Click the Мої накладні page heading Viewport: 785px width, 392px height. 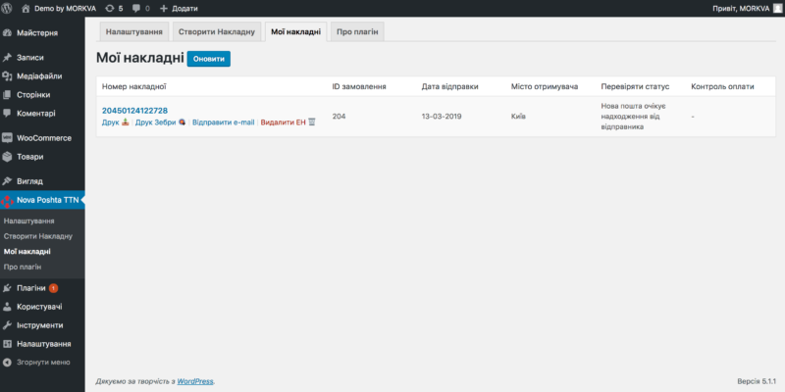[140, 59]
